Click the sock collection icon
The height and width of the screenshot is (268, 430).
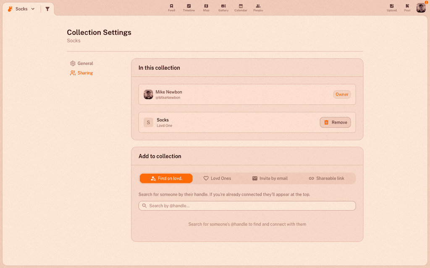(x=10, y=9)
